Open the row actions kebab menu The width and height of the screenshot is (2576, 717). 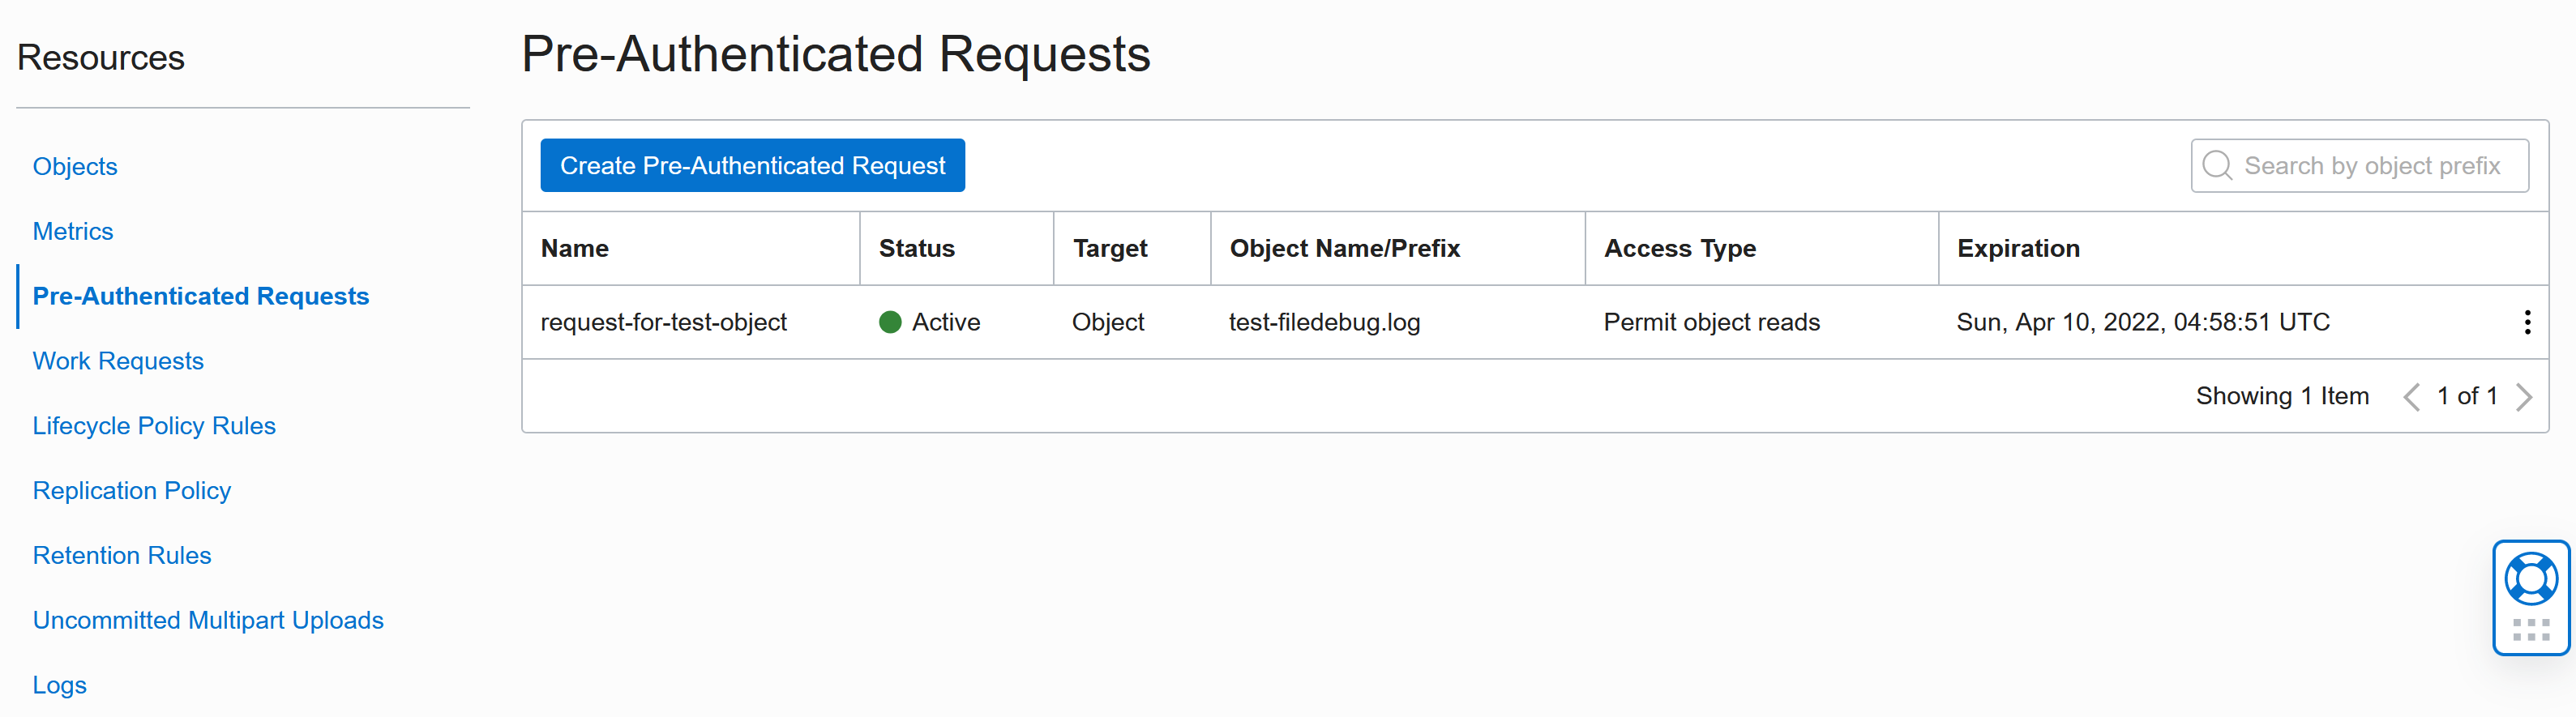(x=2527, y=322)
